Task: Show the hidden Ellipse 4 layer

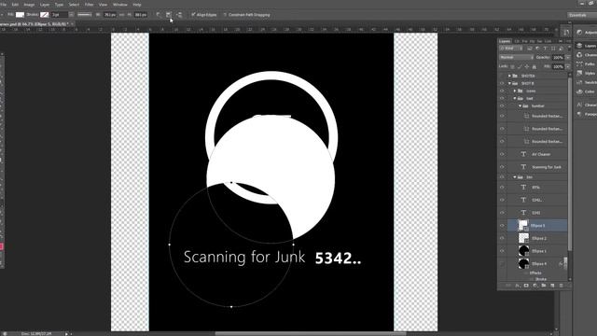Action: coord(502,263)
